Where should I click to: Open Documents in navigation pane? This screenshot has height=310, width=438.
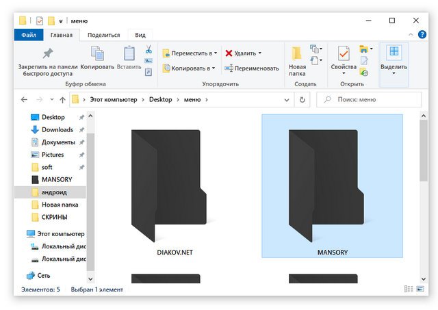pos(58,142)
